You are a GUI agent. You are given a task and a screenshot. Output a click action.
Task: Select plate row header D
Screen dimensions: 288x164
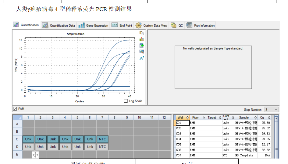pyautogui.click(x=17, y=147)
